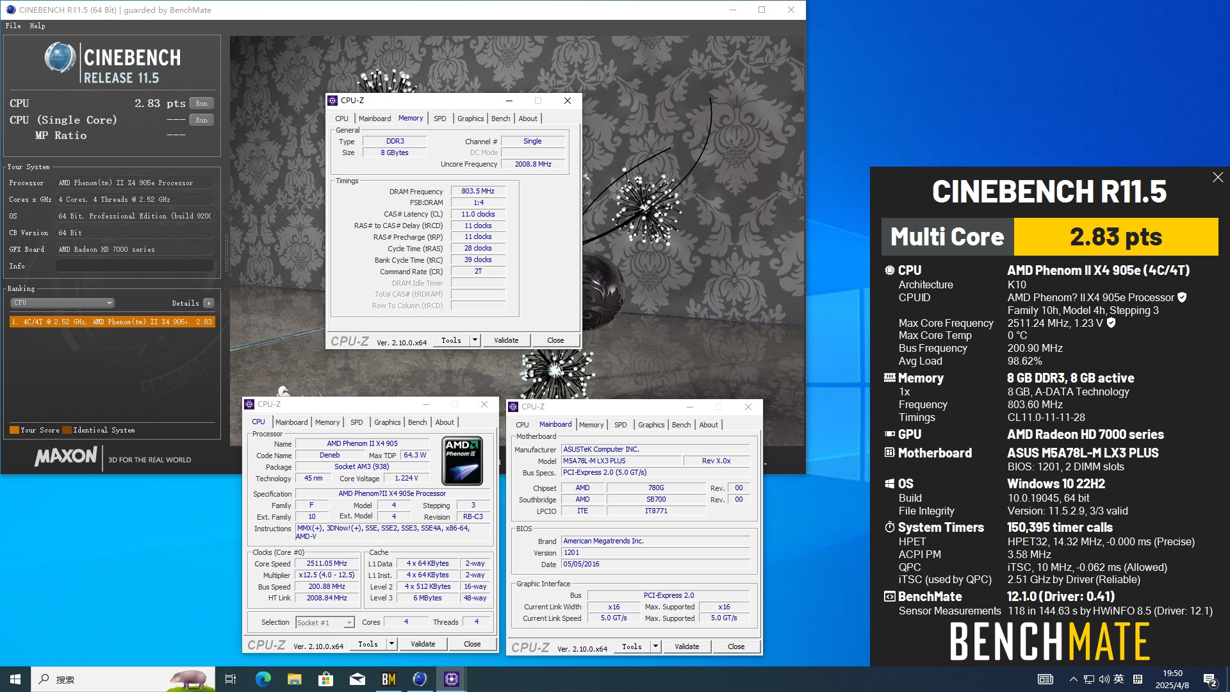Expand Tools dropdown arrow in Memory CPU-Z
The image size is (1230, 692).
tap(475, 340)
